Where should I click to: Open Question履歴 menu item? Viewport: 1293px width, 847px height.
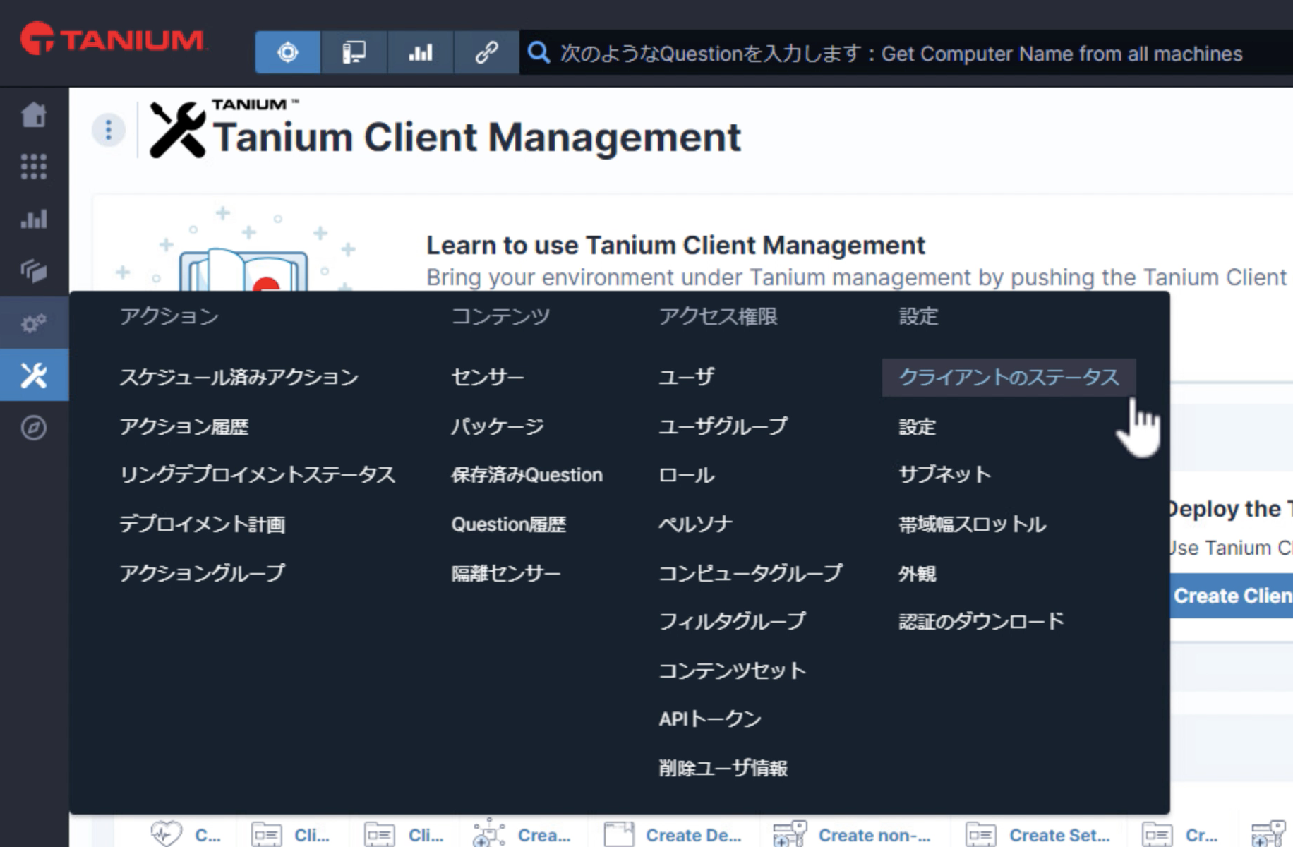click(x=508, y=524)
